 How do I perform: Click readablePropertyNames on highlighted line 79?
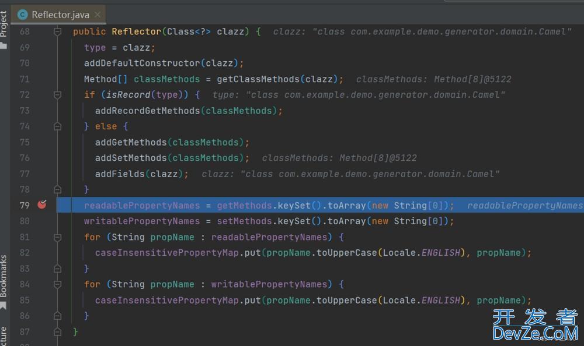[x=142, y=206]
